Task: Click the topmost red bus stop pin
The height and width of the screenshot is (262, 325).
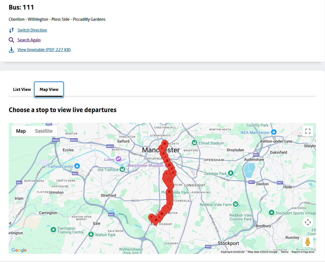Action: (165, 144)
